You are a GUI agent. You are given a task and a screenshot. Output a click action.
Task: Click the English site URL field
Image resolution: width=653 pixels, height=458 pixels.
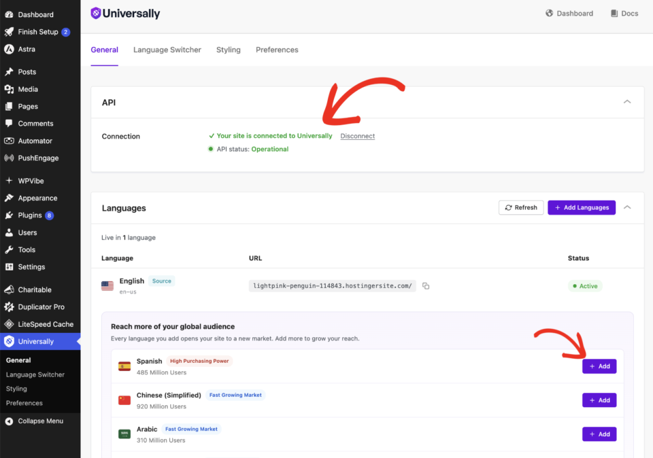(333, 286)
